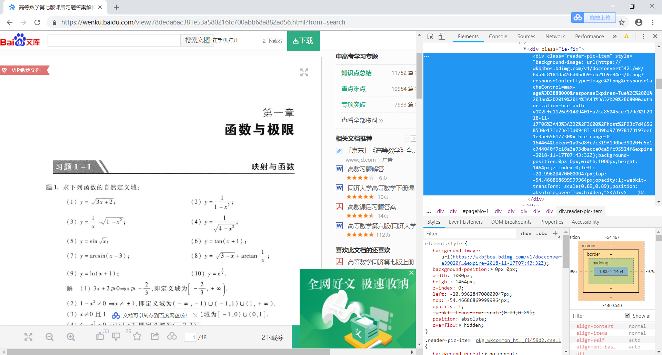Switch to the Console tab
The width and height of the screenshot is (662, 355).
click(498, 37)
